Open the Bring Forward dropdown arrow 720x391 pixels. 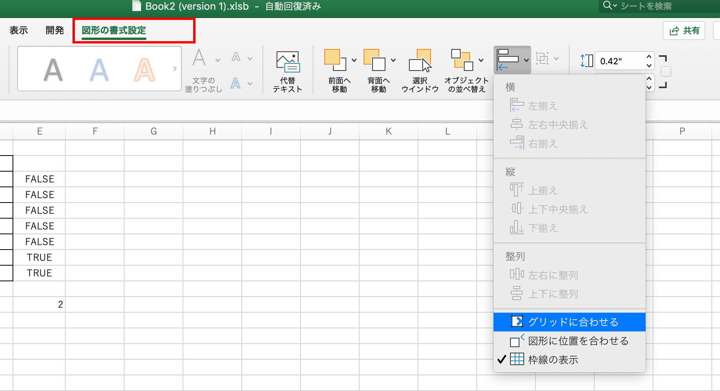click(354, 60)
